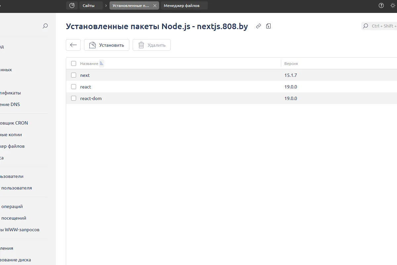Open the sidebar item ending in операций
Screen dimensions: 397x265
click(12, 206)
